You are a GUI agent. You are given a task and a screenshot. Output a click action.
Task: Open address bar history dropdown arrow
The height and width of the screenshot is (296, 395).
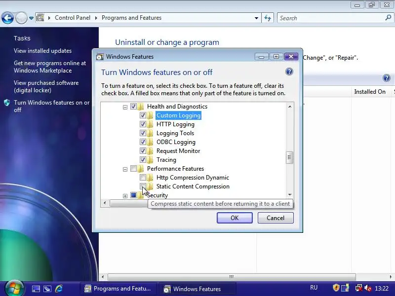point(256,18)
